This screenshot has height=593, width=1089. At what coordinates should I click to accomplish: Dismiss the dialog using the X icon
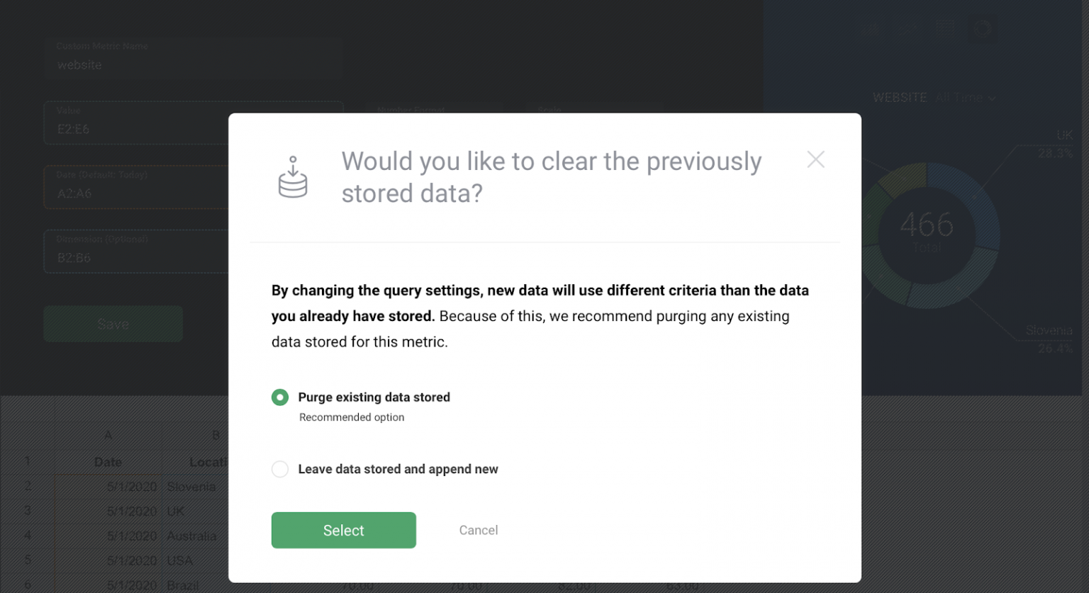pyautogui.click(x=815, y=159)
